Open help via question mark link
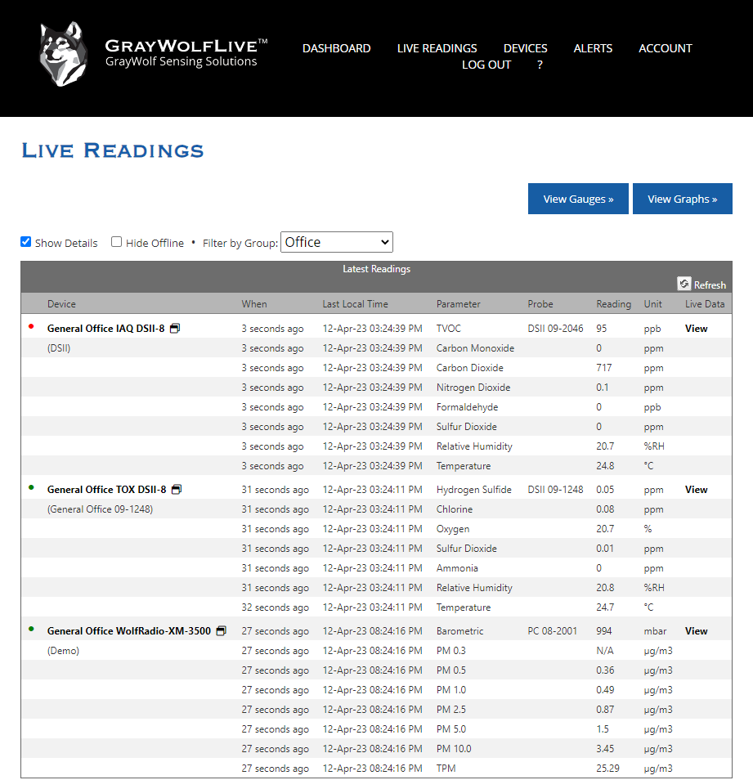The image size is (753, 780). pyautogui.click(x=540, y=65)
